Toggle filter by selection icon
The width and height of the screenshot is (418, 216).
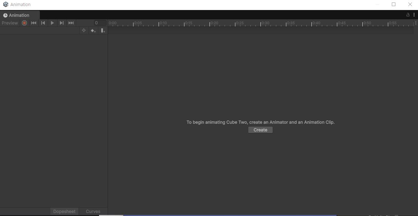(84, 30)
